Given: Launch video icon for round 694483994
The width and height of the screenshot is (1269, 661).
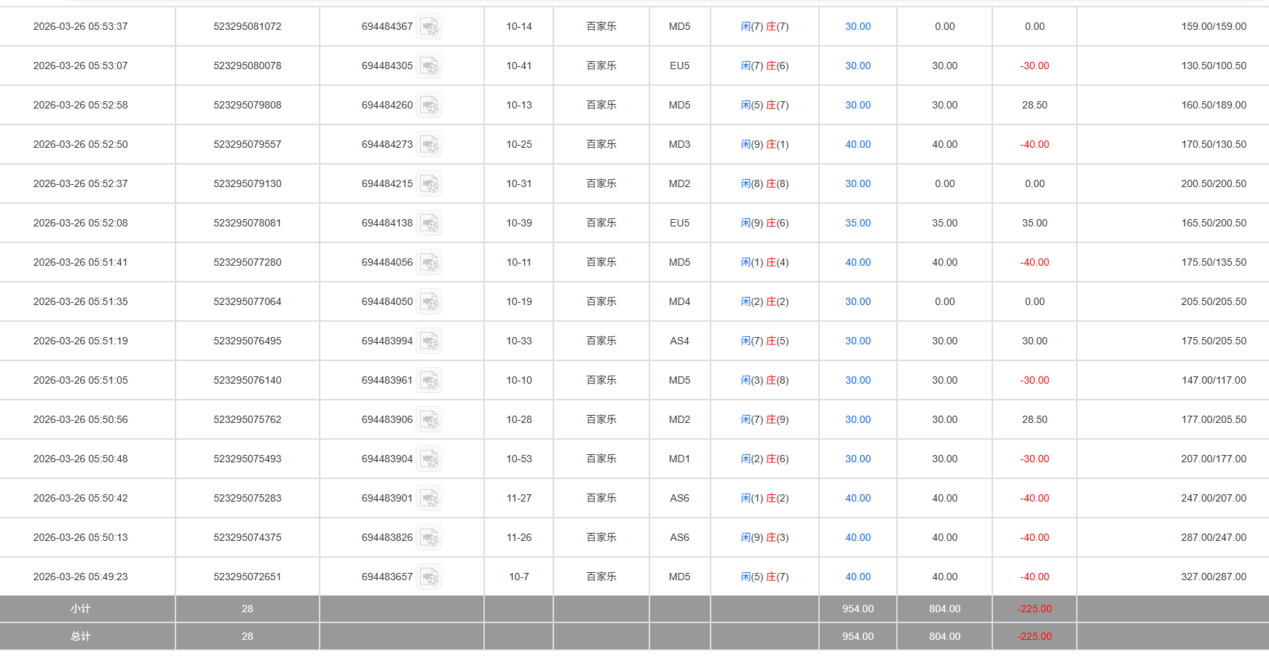Looking at the screenshot, I should click(429, 341).
